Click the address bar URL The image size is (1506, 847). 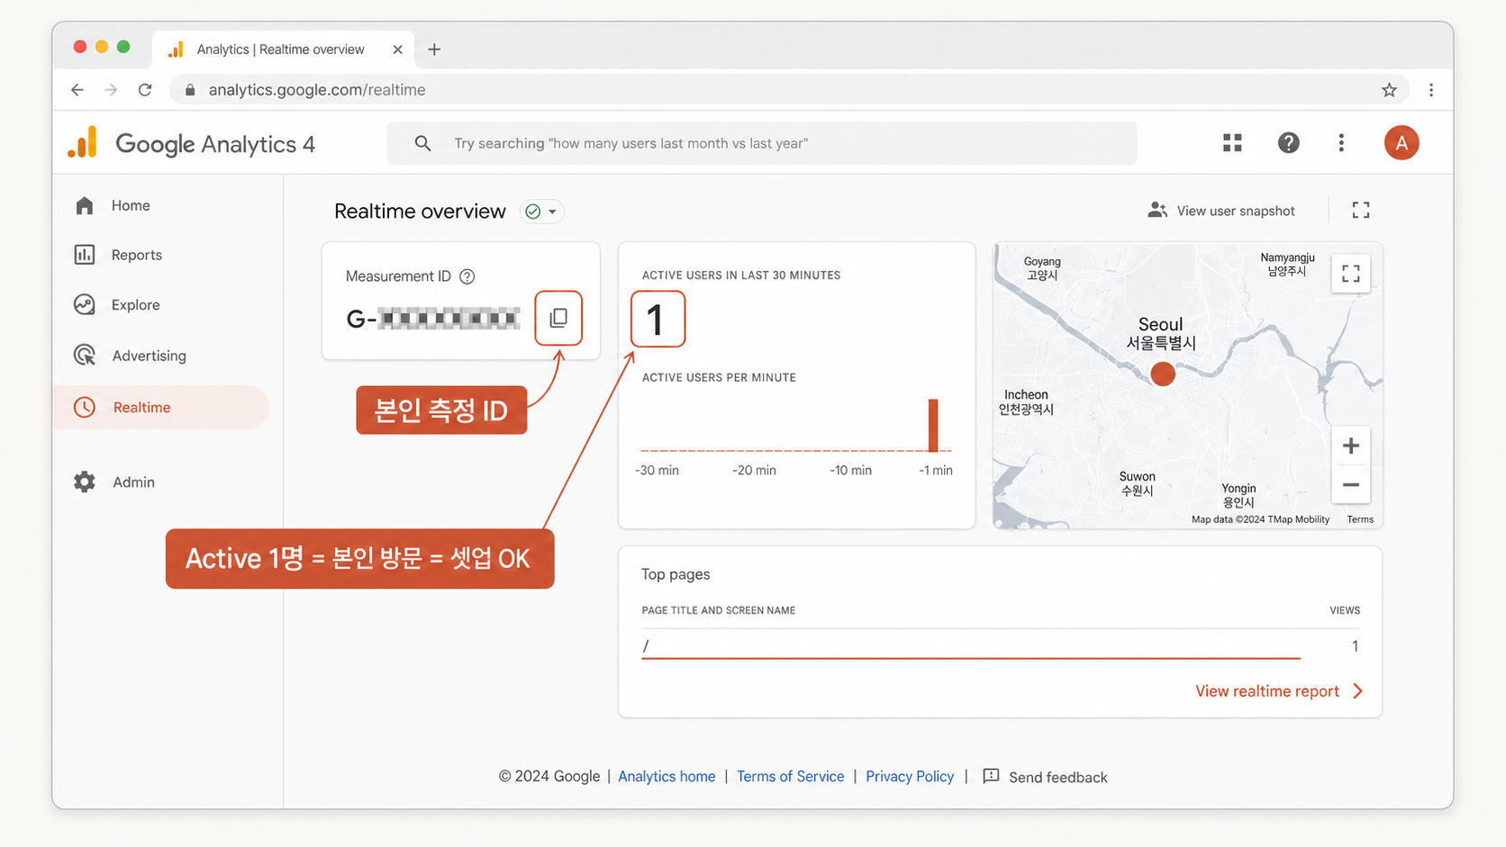[317, 90]
